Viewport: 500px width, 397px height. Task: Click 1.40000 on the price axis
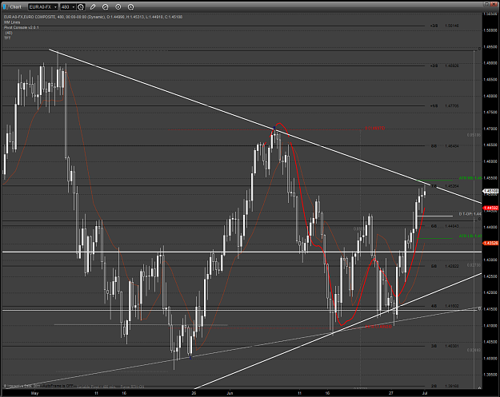490,358
